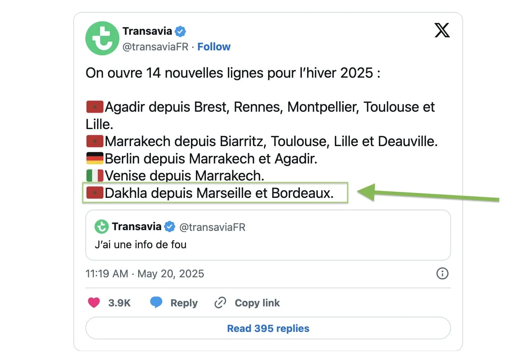The image size is (530, 361).
Task: Click the highlighted Dakhla depuis Marseille line
Action: click(x=215, y=193)
